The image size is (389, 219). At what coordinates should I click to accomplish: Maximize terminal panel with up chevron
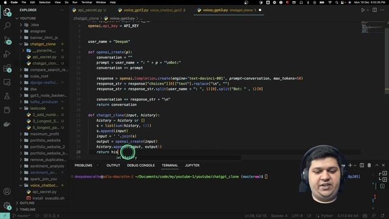pos(377,165)
